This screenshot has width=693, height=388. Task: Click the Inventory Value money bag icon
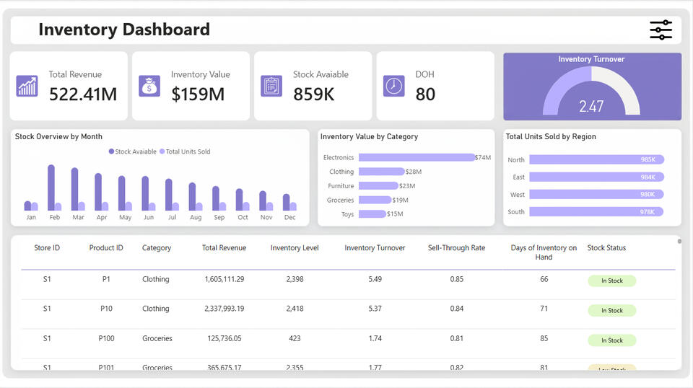pyautogui.click(x=149, y=86)
